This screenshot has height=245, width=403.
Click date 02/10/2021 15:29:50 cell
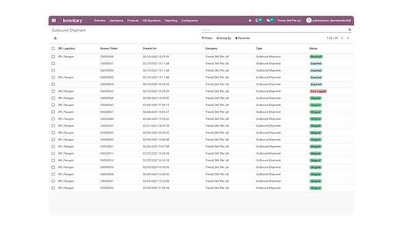156,56
